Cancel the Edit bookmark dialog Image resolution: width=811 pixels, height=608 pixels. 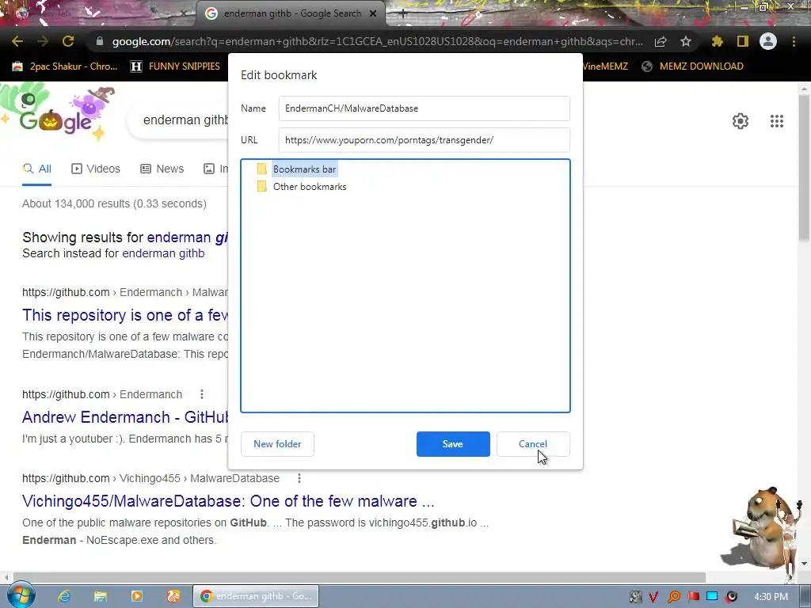coord(533,444)
